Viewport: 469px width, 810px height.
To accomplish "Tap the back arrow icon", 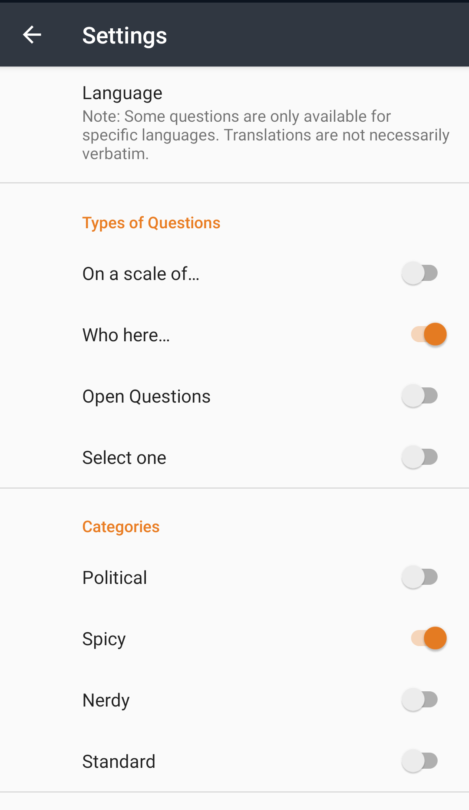I will (32, 35).
